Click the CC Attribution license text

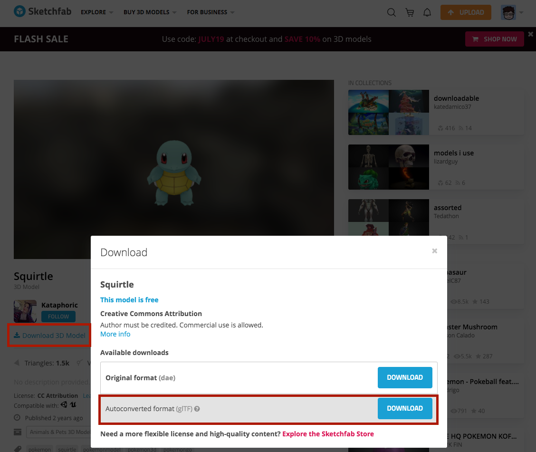(x=57, y=395)
